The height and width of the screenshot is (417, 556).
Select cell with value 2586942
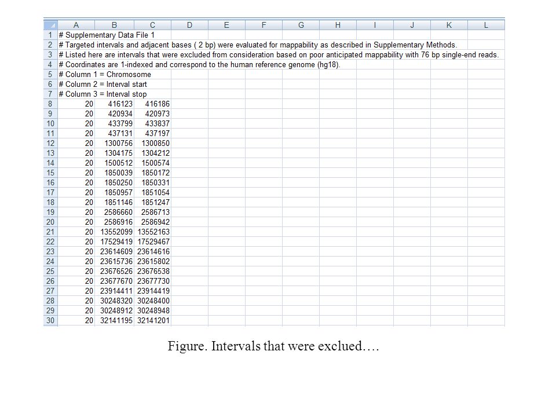(152, 222)
